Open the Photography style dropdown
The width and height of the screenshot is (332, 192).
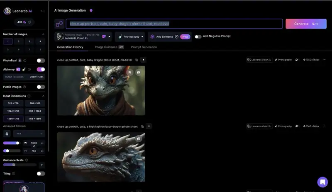[x=130, y=36]
